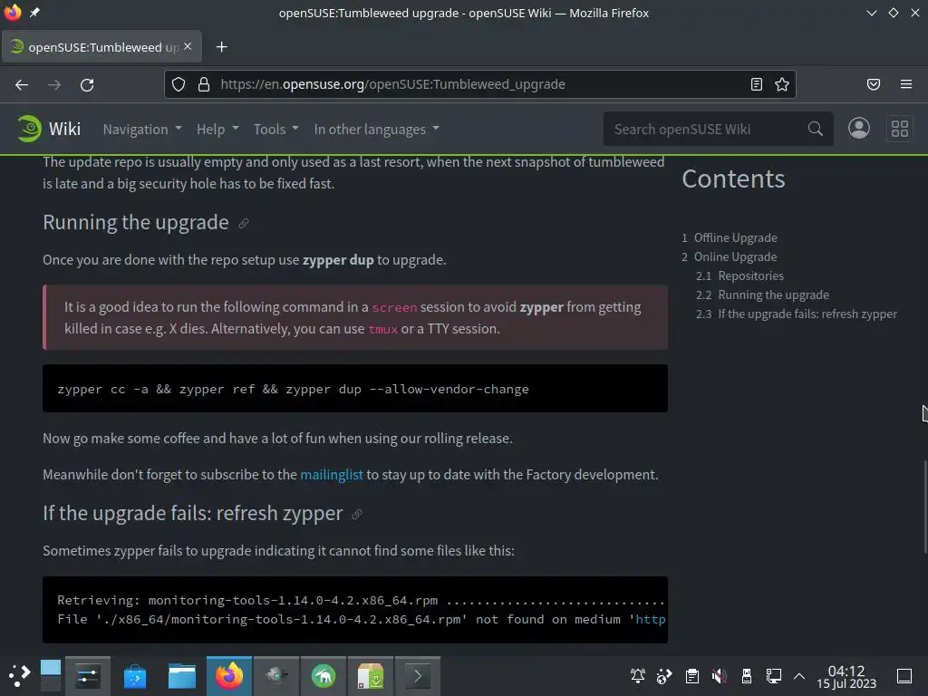Open notifications bell in system tray
928x696 pixels.
[637, 676]
